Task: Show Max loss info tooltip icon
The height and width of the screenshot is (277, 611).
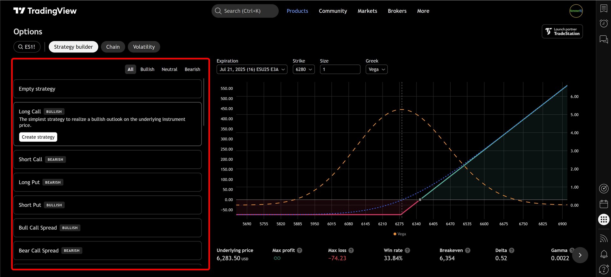Action: (x=351, y=250)
